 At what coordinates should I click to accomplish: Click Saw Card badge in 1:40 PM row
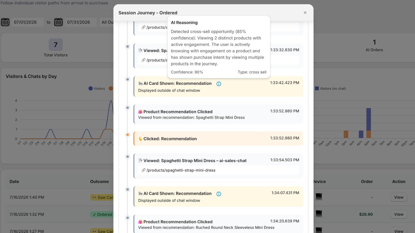pyautogui.click(x=102, y=197)
